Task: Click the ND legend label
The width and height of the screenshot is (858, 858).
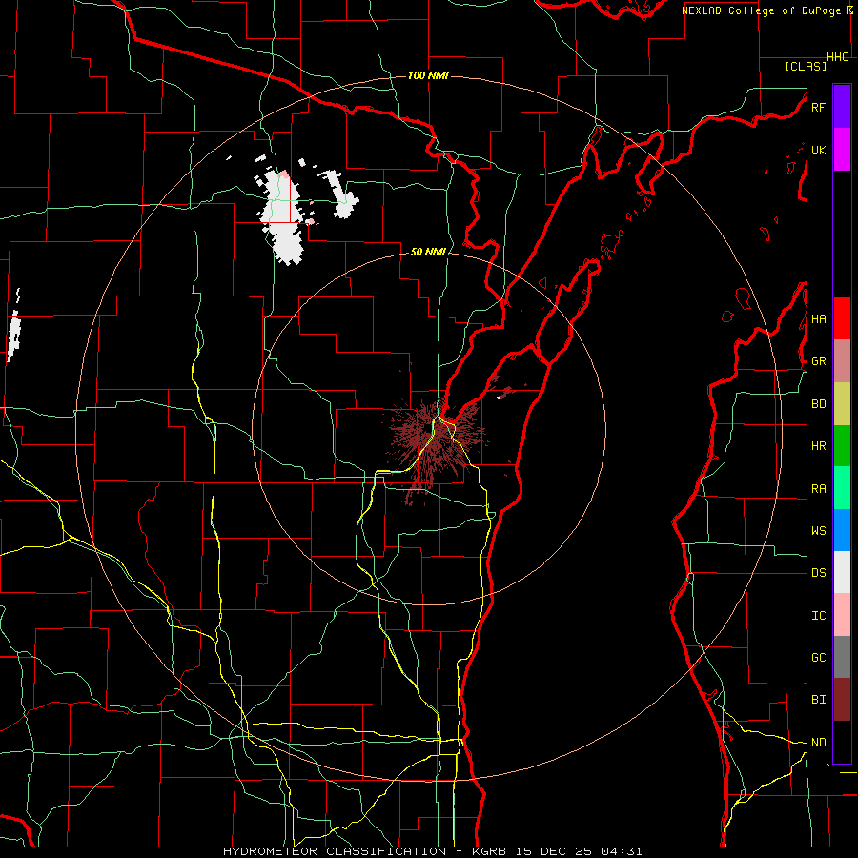Action: (x=818, y=743)
